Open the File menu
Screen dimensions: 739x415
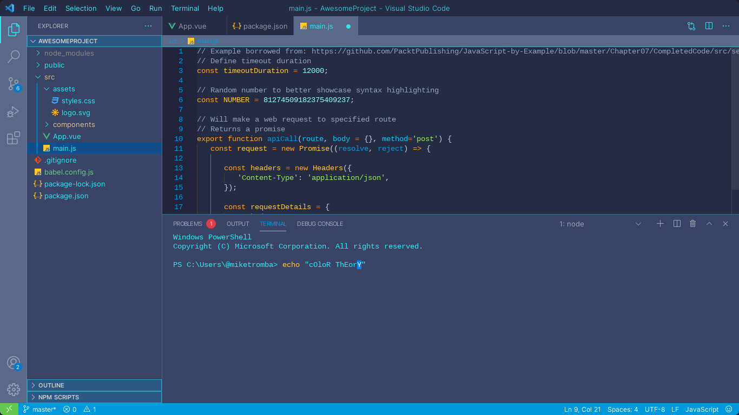[x=29, y=8]
